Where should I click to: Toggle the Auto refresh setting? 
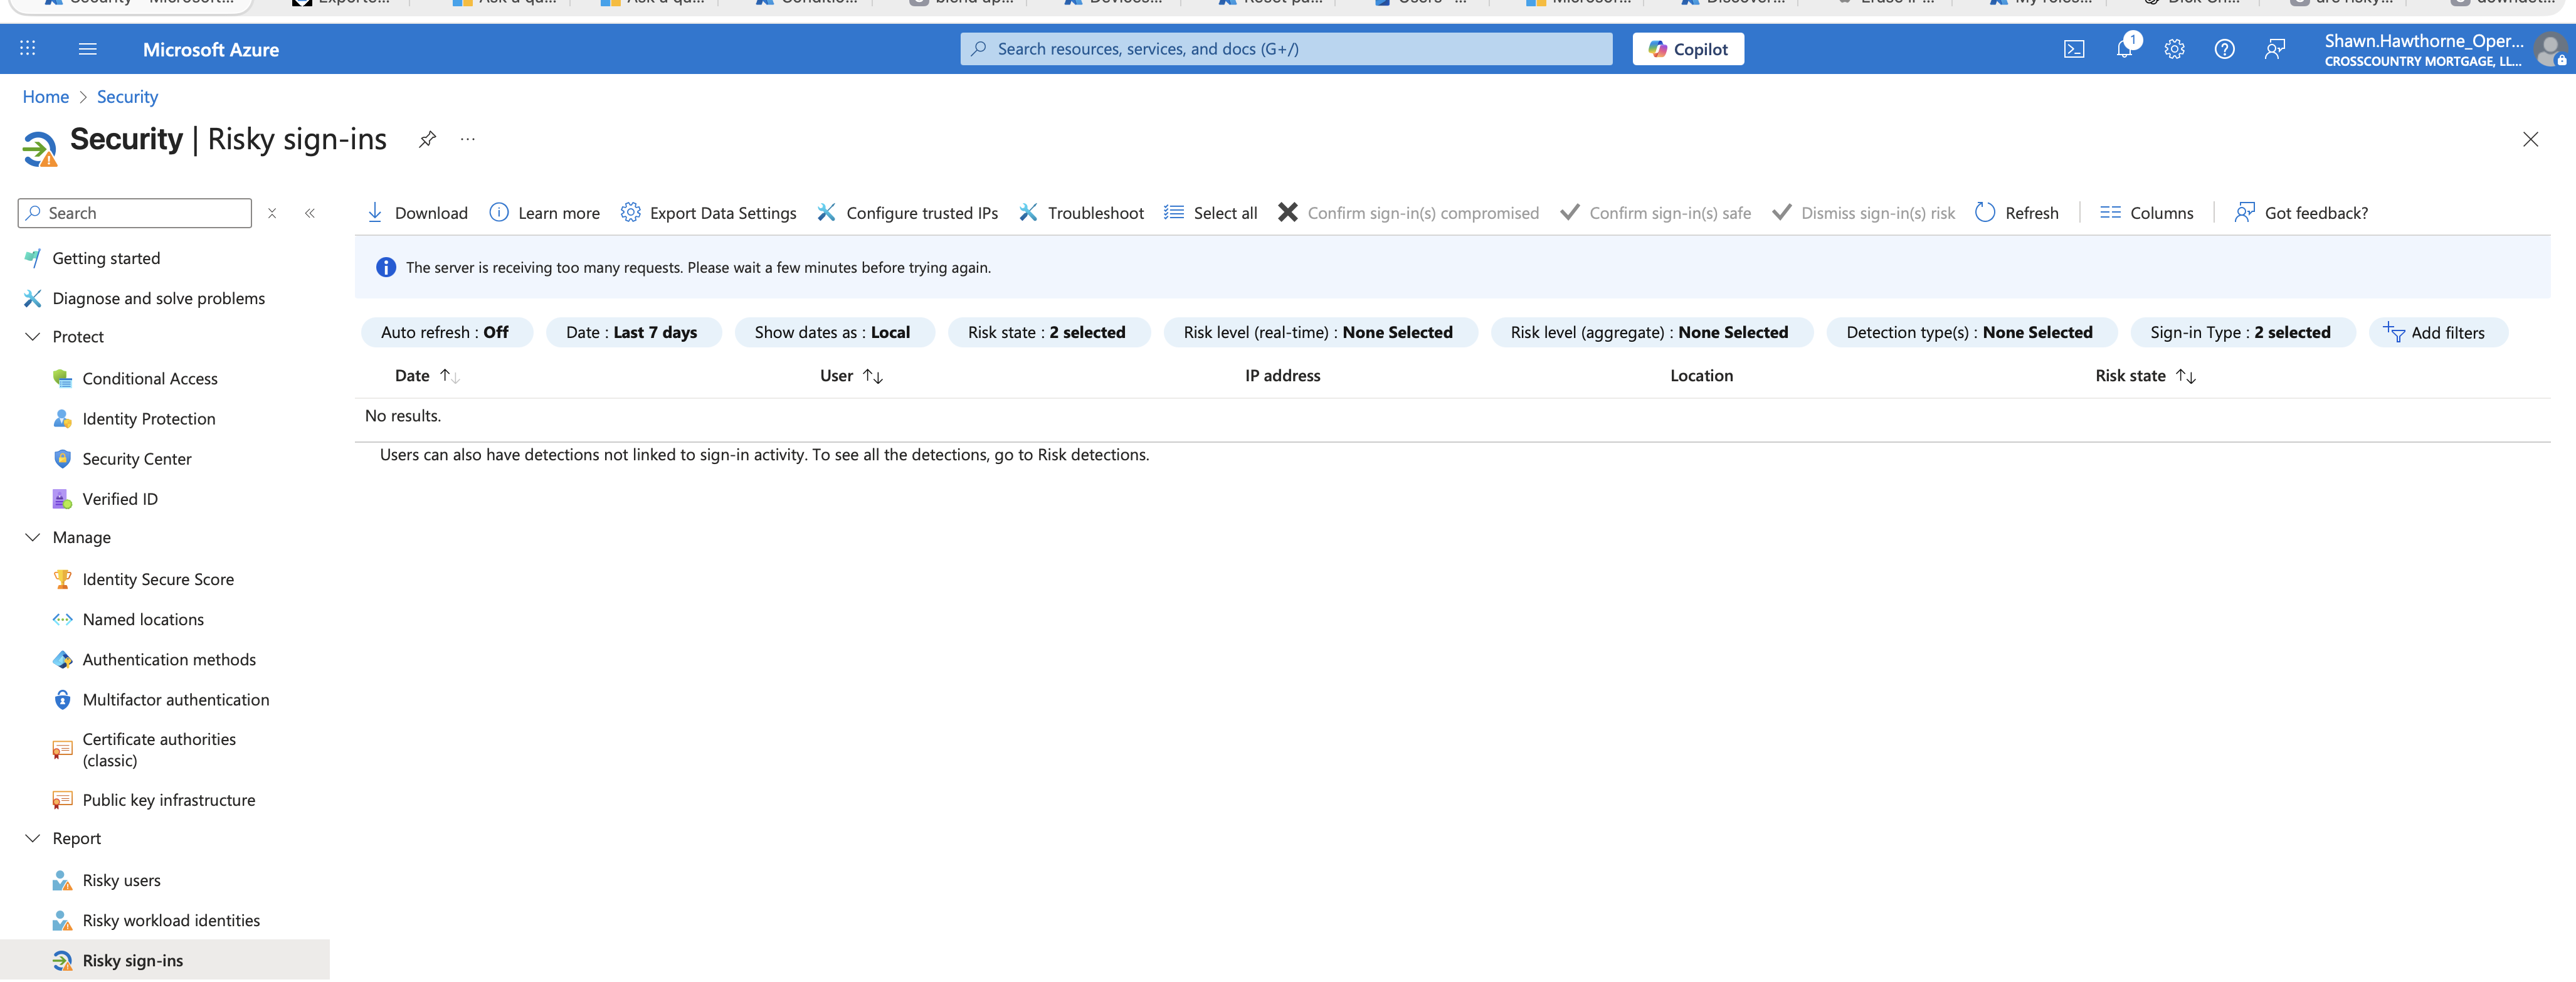(446, 332)
